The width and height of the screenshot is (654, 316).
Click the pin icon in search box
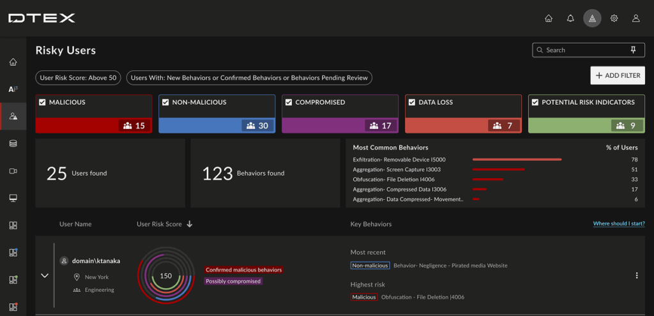click(x=633, y=50)
